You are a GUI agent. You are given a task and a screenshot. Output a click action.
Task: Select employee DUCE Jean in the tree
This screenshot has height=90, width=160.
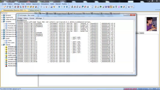tap(12, 53)
